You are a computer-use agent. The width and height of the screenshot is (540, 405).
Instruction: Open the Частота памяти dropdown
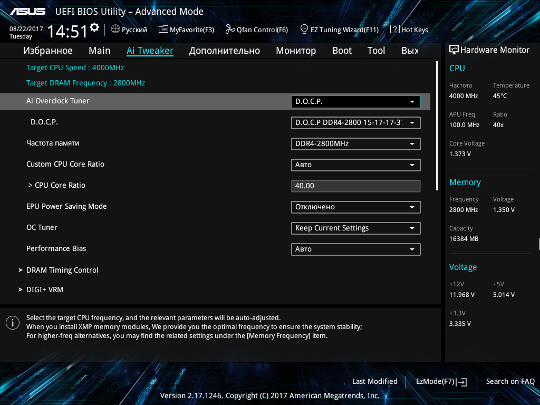[356, 143]
